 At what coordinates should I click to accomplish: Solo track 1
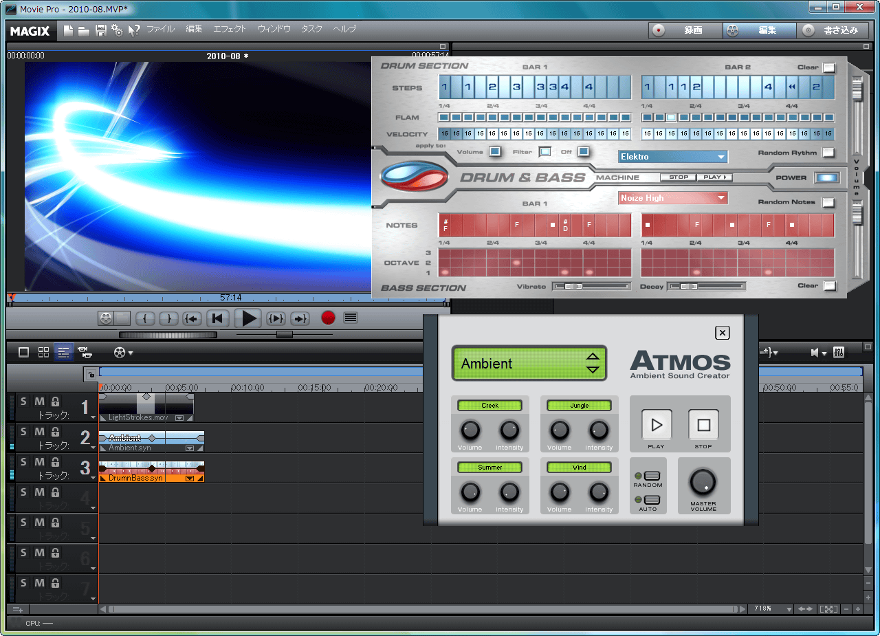[23, 401]
